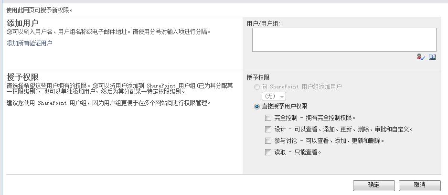The image size is (448, 195).
Task: Click the 用户/用户组 input box
Action: (x=344, y=40)
